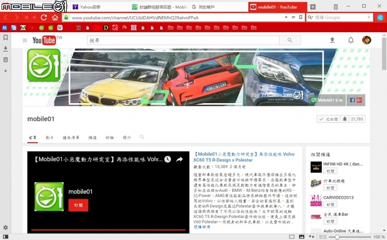Subscribe to CARVIDEO2013 channel

330,205
